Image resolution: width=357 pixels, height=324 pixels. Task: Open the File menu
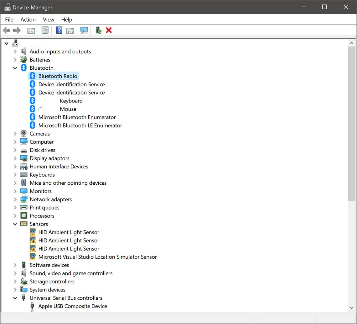click(x=9, y=20)
